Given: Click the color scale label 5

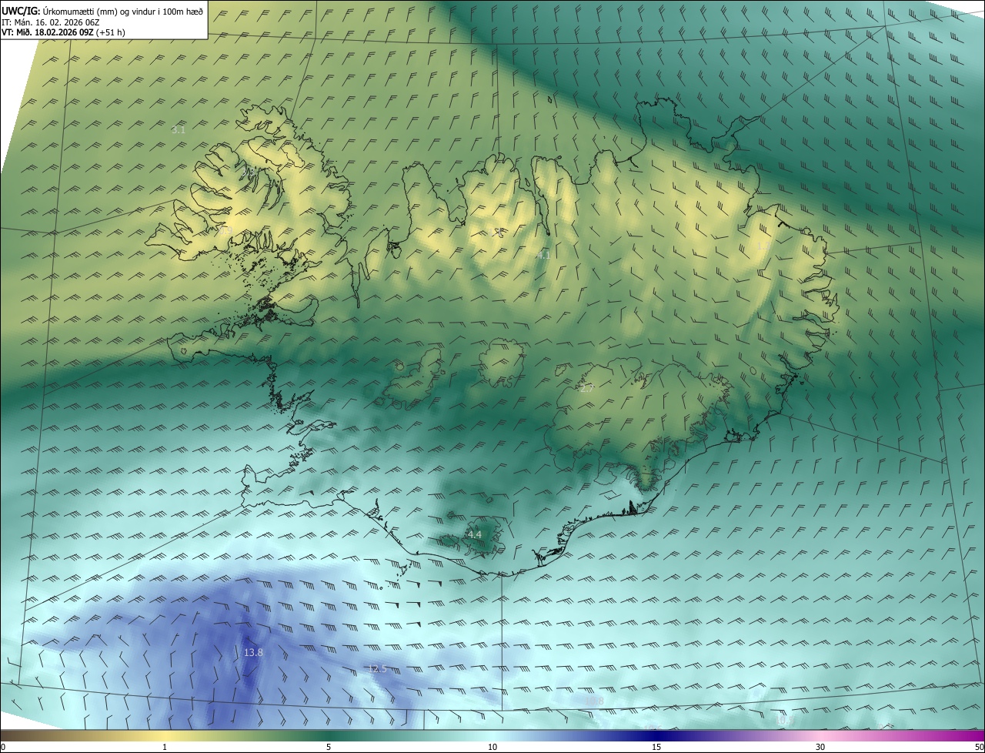Looking at the screenshot, I should 329,747.
